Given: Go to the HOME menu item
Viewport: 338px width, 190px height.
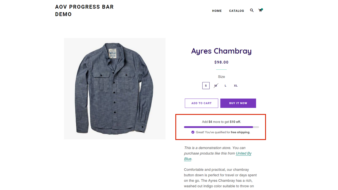Looking at the screenshot, I should pos(217,11).
